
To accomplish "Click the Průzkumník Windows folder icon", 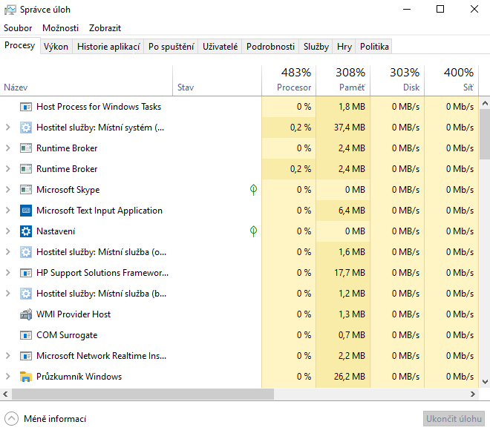I will tap(26, 377).
